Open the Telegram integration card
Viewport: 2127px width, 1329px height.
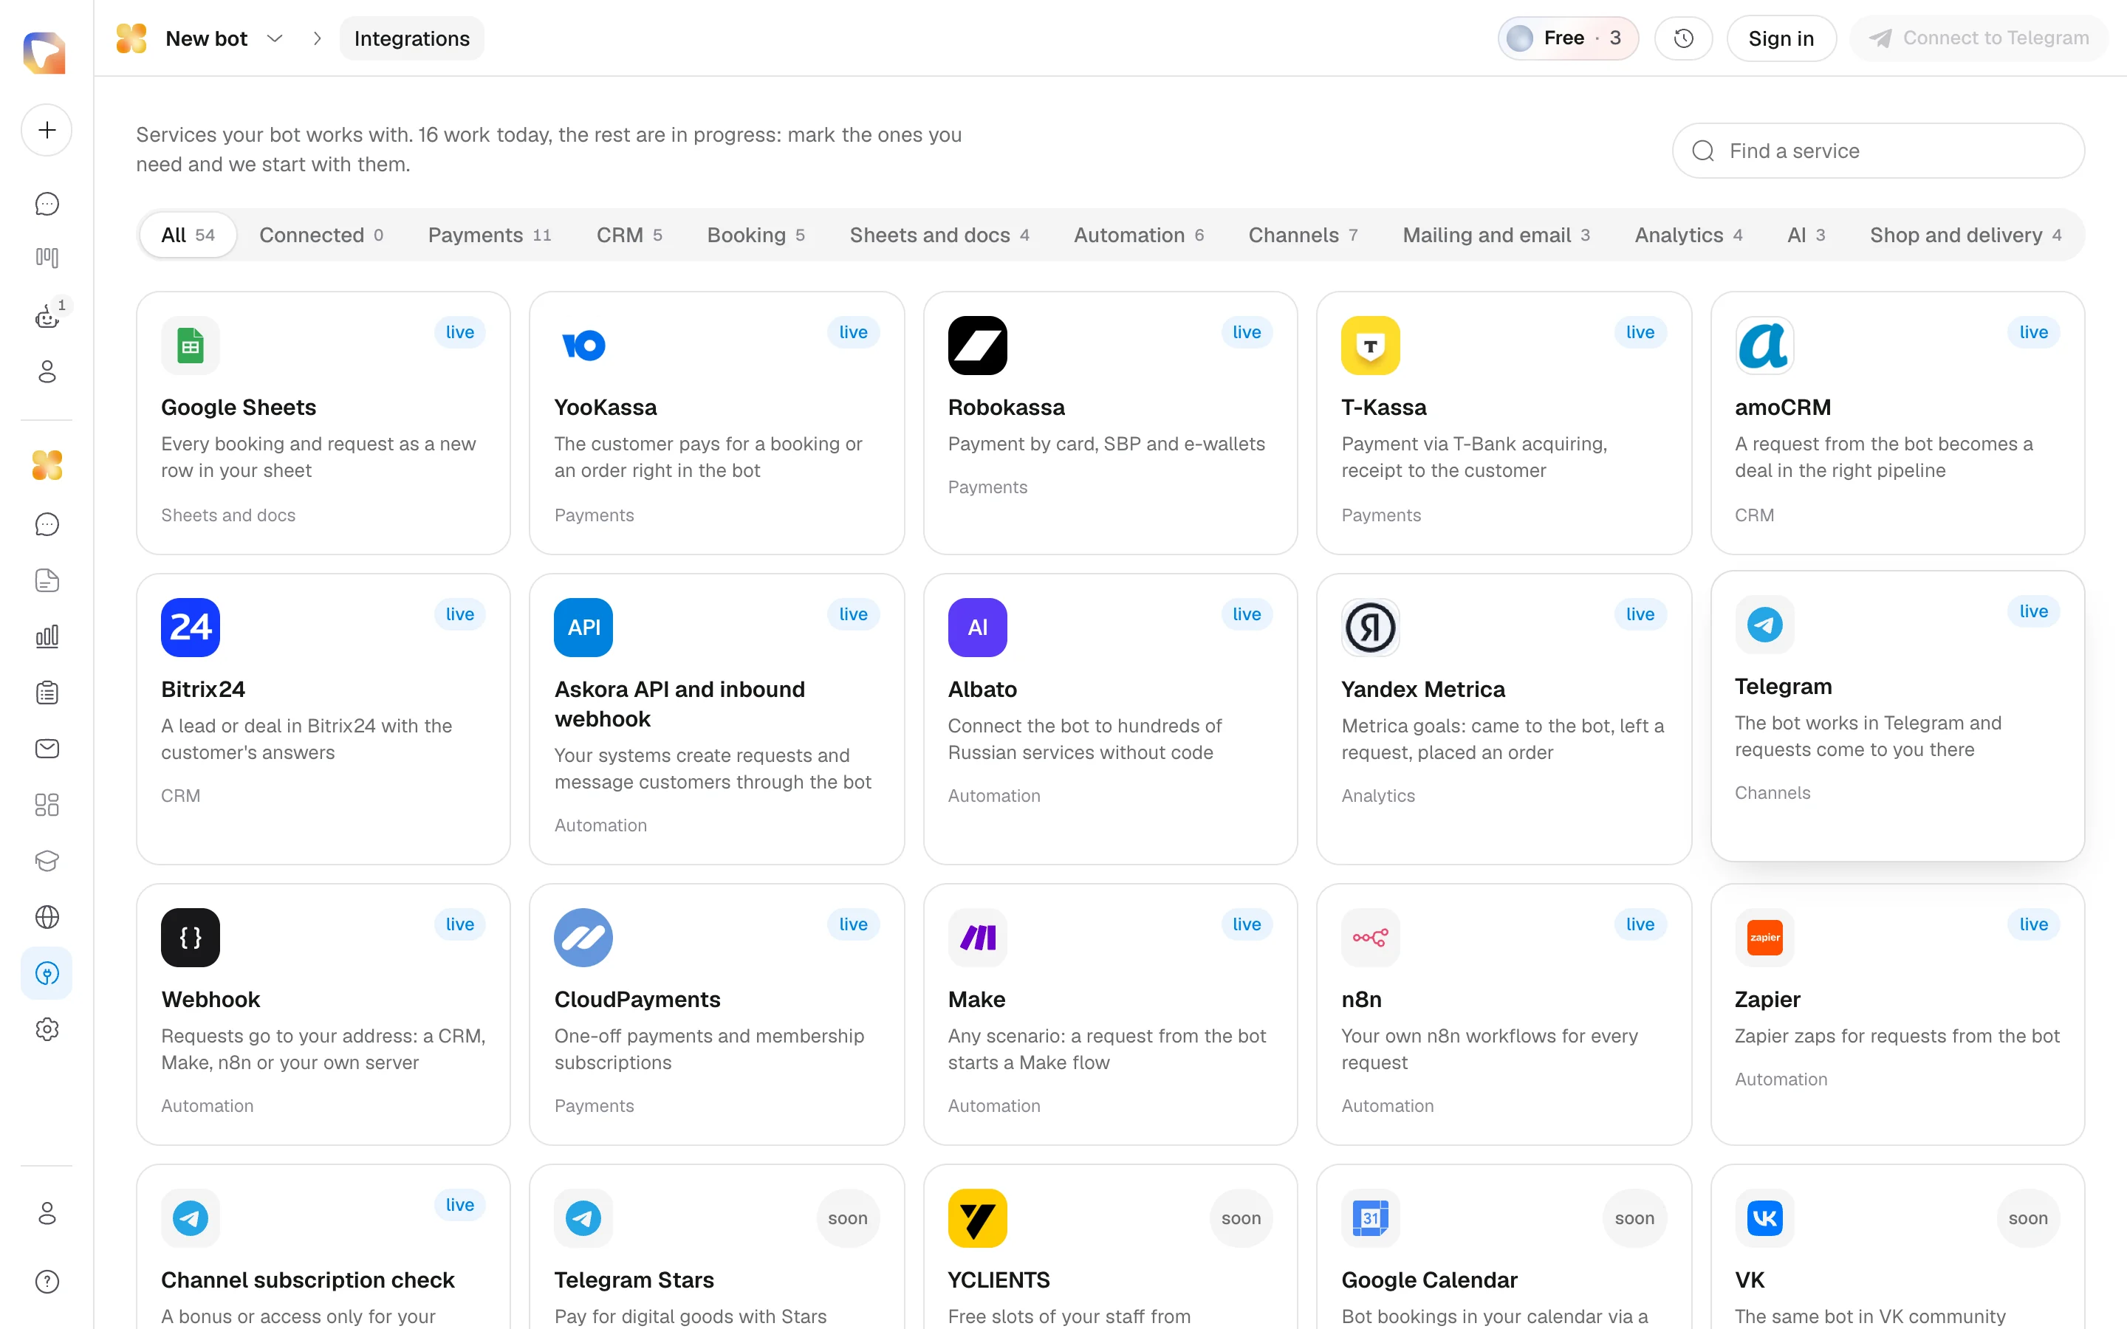pos(1897,716)
